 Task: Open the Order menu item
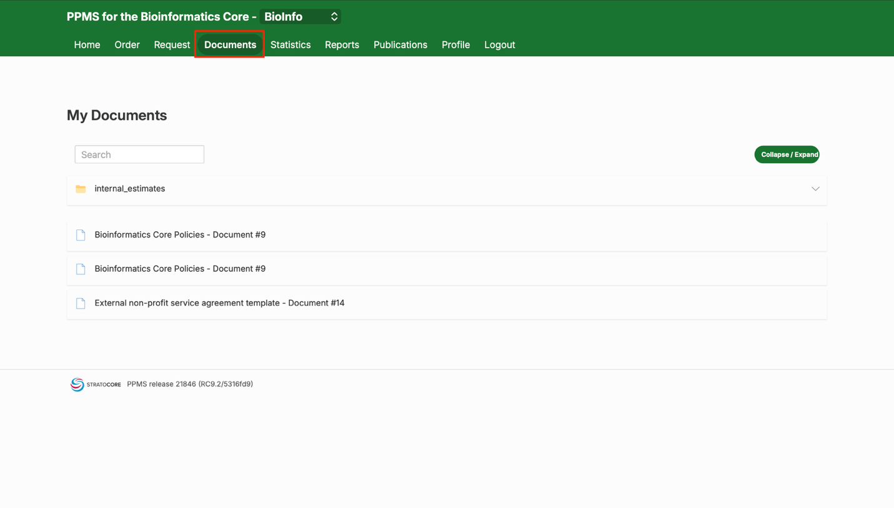(127, 45)
